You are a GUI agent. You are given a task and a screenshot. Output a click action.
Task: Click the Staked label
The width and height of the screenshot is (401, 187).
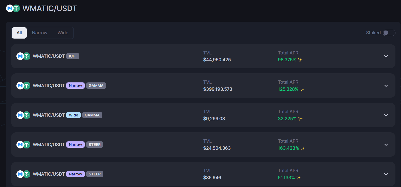373,33
